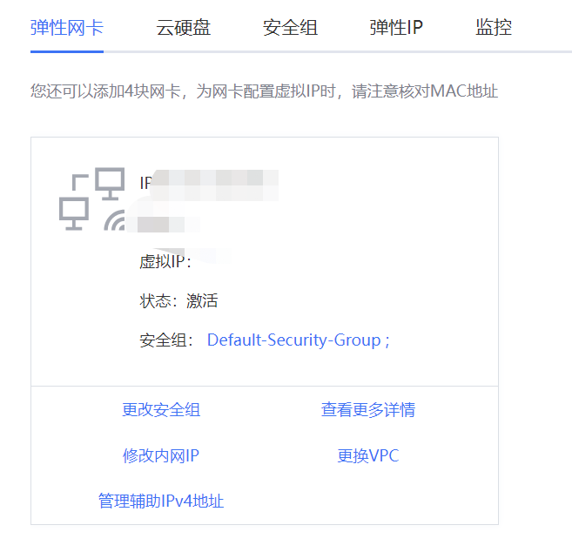Open the Default-Security-Group link

pos(294,340)
